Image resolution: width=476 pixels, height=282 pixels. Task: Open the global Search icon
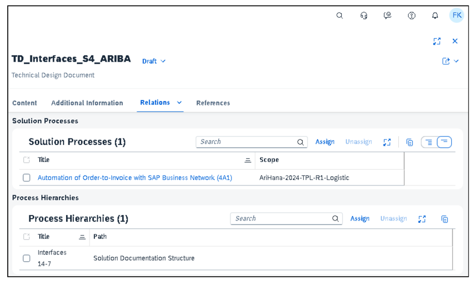(x=339, y=16)
